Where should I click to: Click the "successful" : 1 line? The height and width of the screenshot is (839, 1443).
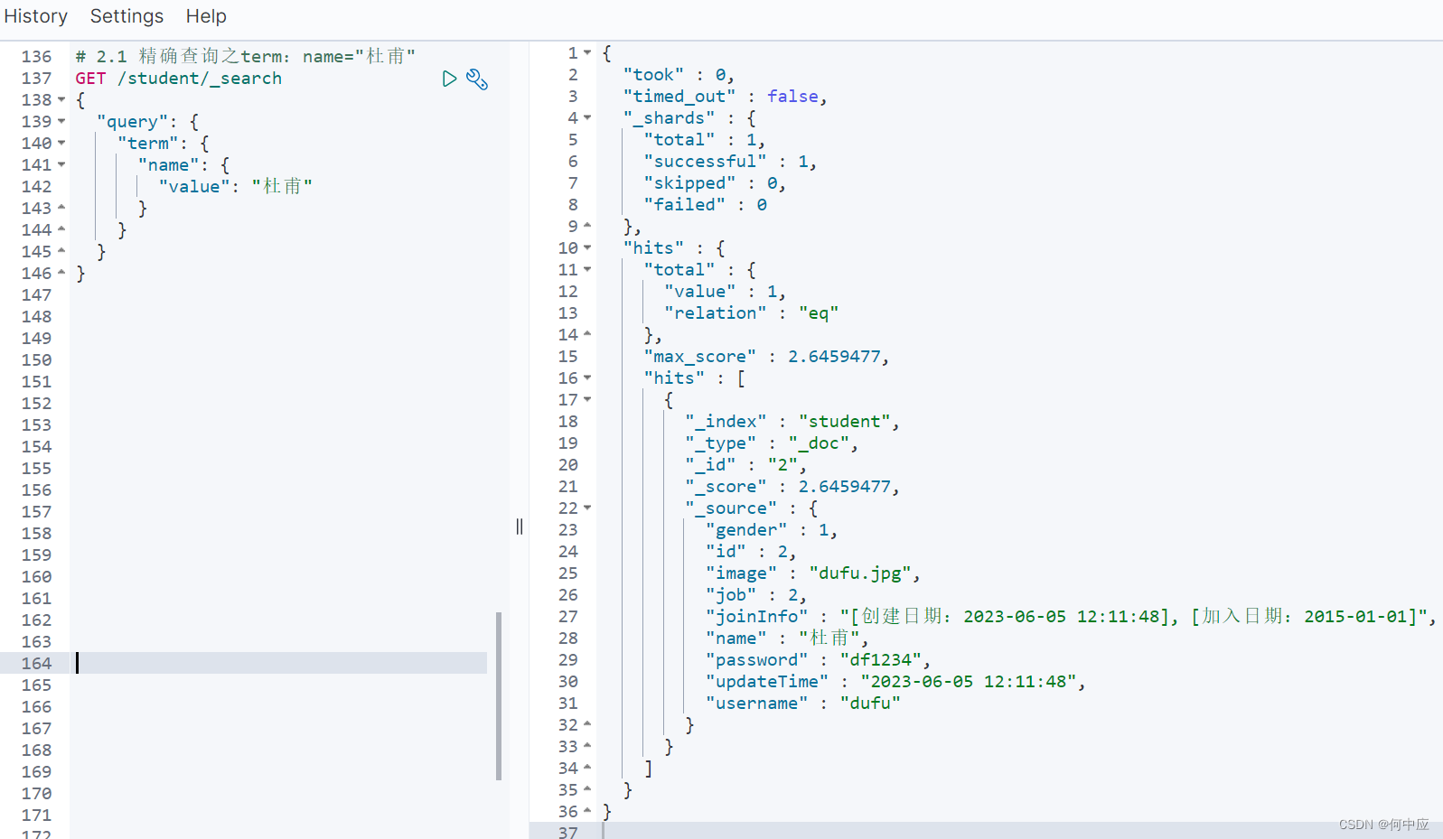tap(730, 162)
